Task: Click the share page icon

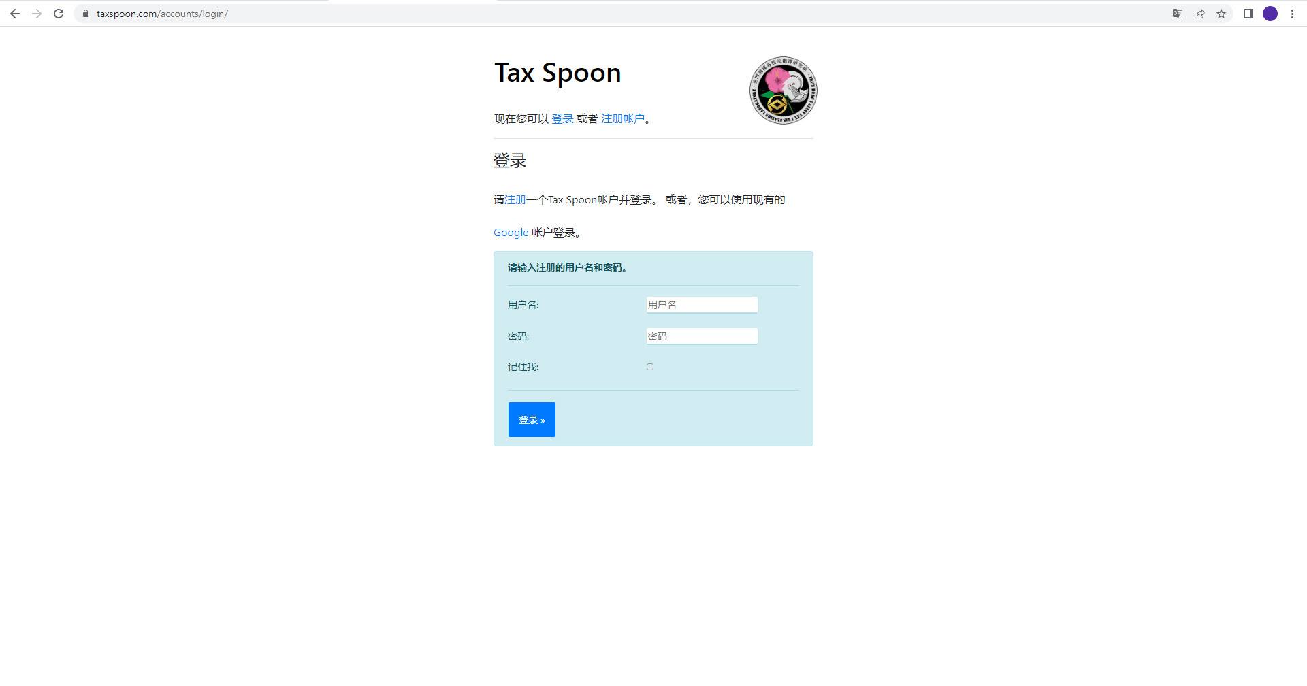Action: click(1199, 14)
